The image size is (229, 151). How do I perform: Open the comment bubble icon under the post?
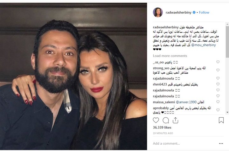pos(166,120)
